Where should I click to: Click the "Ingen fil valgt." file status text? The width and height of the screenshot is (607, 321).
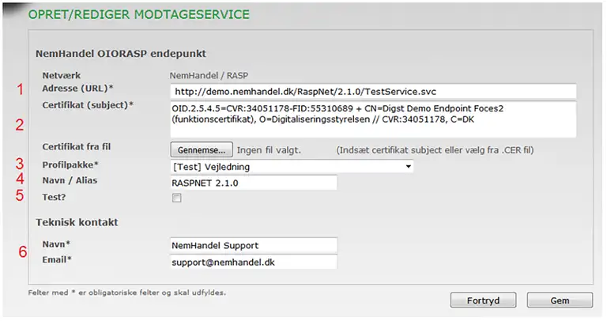(270, 149)
